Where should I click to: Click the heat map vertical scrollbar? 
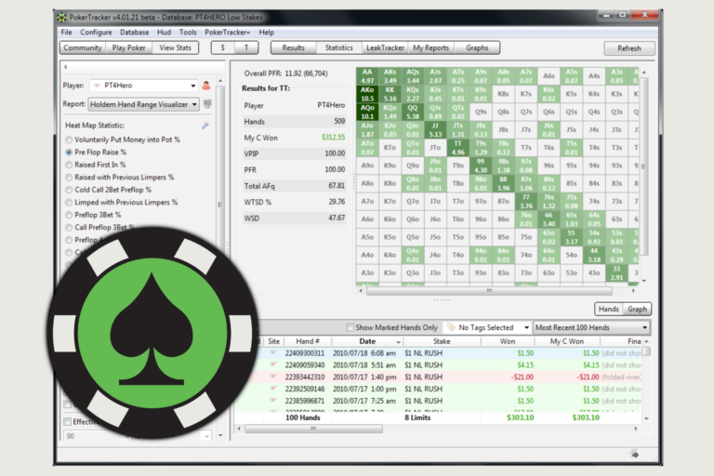pos(643,166)
